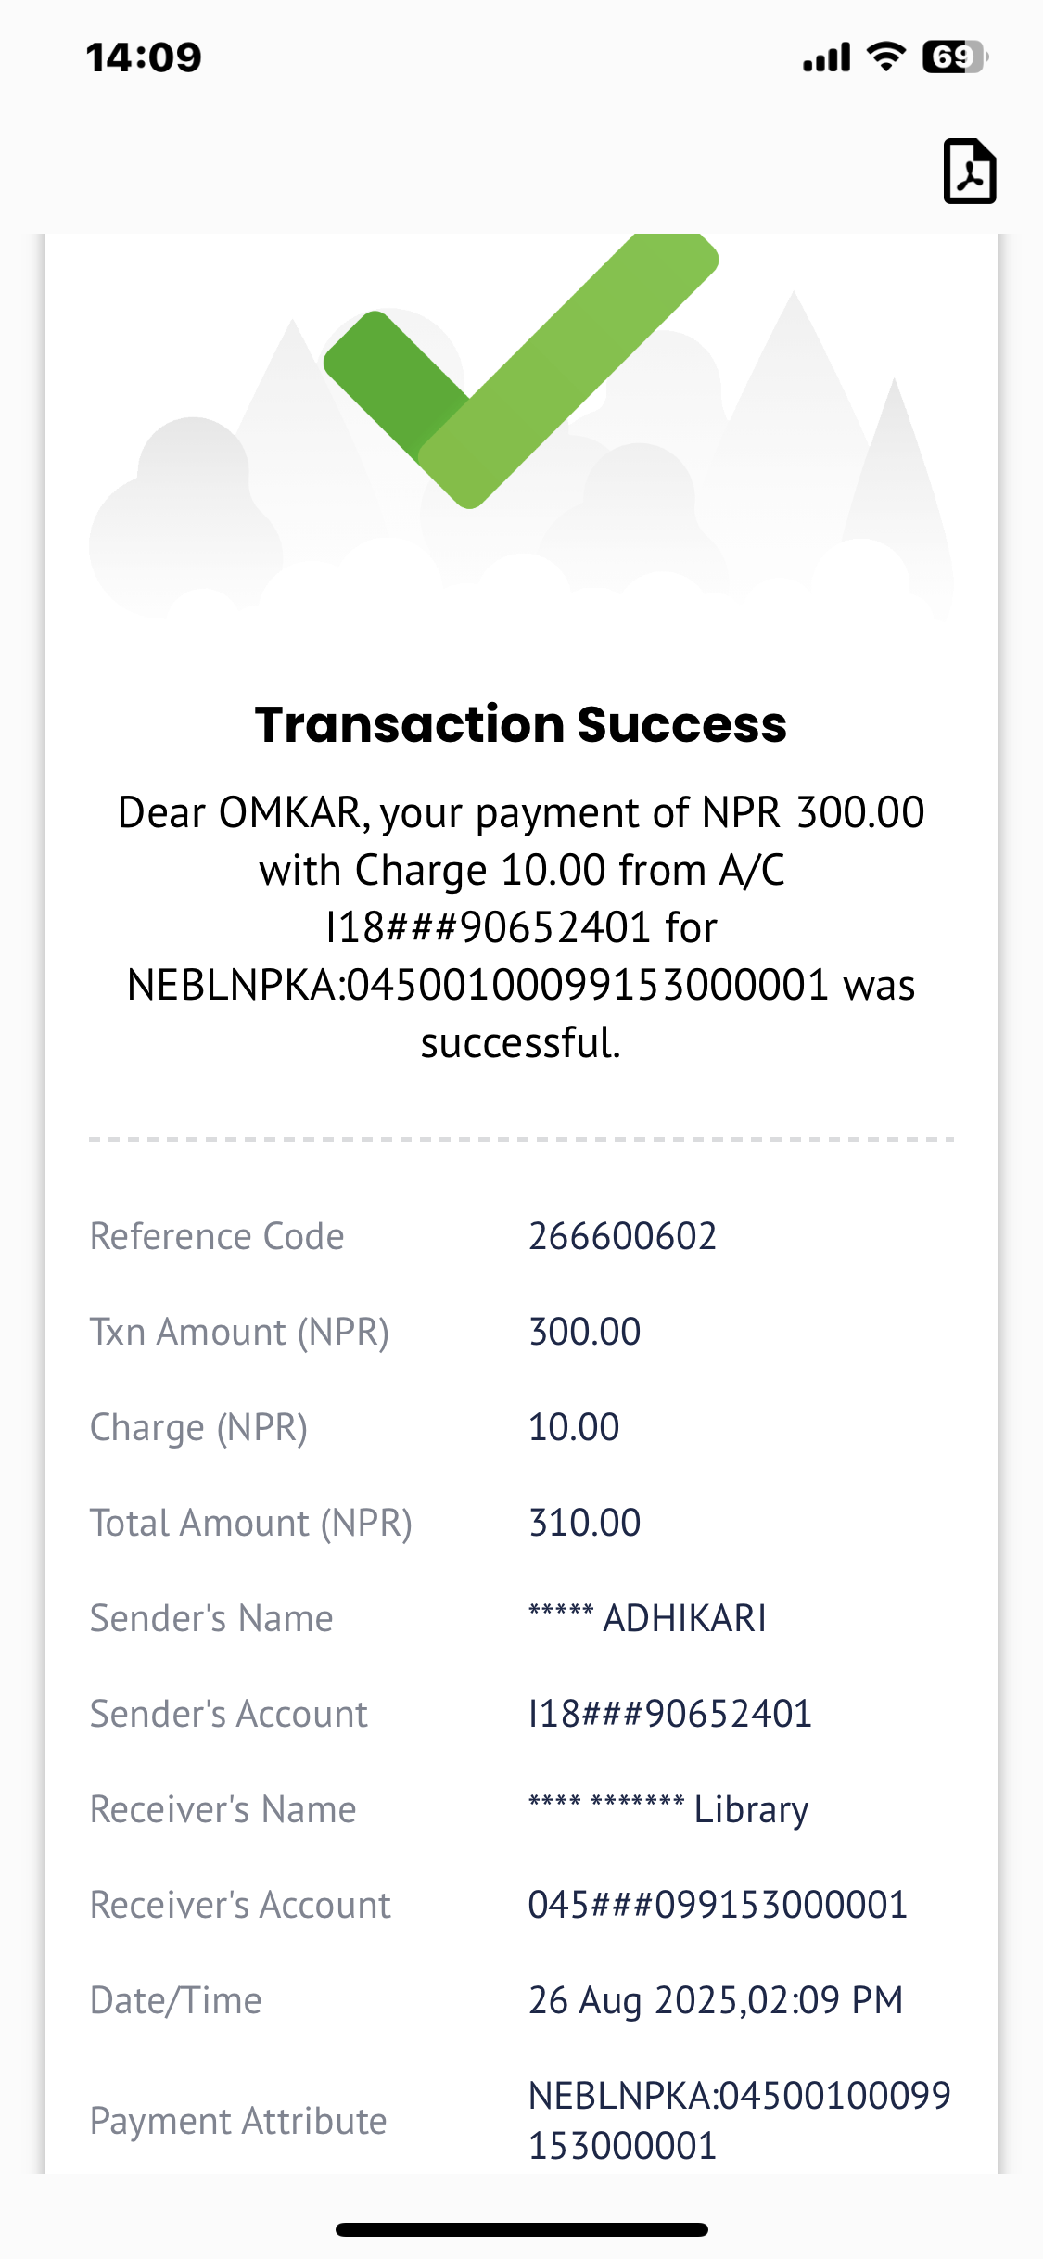Tap the Receiver's Account number value
Viewport: 1043px width, 2259px height.
(718, 1905)
